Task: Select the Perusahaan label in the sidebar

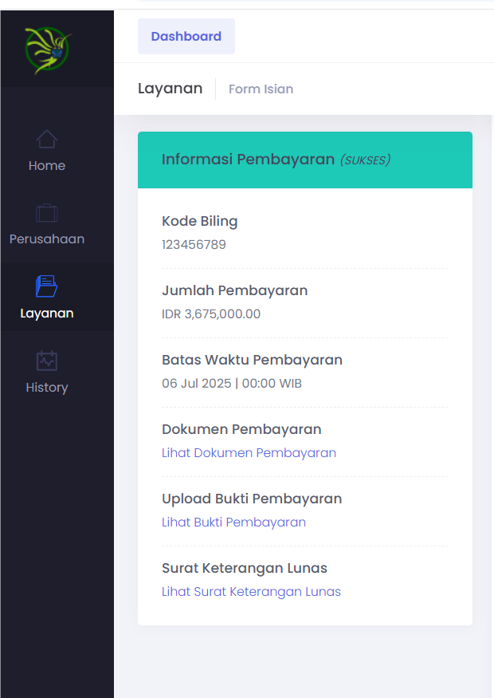Action: click(x=47, y=239)
